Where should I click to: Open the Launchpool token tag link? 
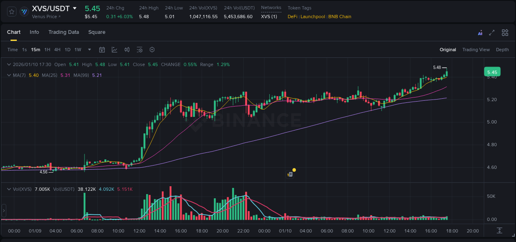(x=312, y=17)
